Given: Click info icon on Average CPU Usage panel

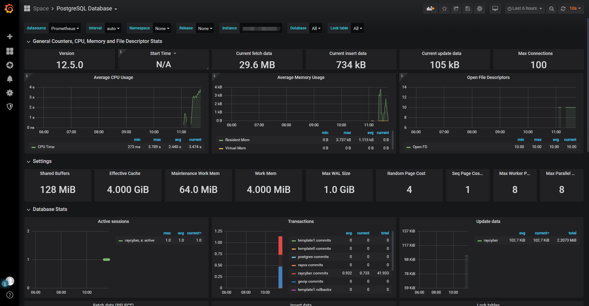Looking at the screenshot, I should point(27,76).
